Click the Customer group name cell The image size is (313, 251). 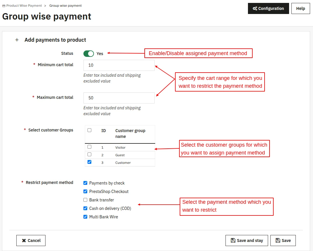pos(123,163)
